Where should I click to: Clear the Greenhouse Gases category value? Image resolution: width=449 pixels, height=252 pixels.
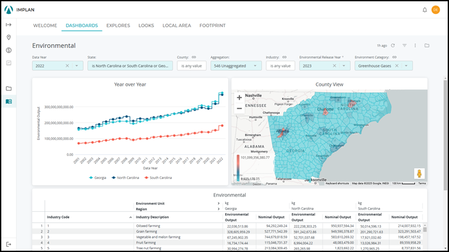tap(396, 66)
